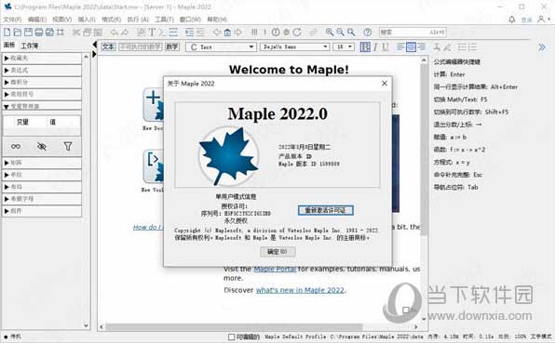Open notifications bell icon
This screenshot has height=343, width=555.
coord(512,20)
